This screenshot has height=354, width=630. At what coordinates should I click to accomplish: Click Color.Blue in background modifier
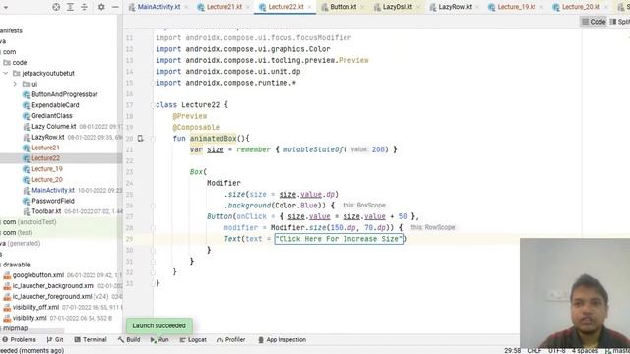[297, 206]
